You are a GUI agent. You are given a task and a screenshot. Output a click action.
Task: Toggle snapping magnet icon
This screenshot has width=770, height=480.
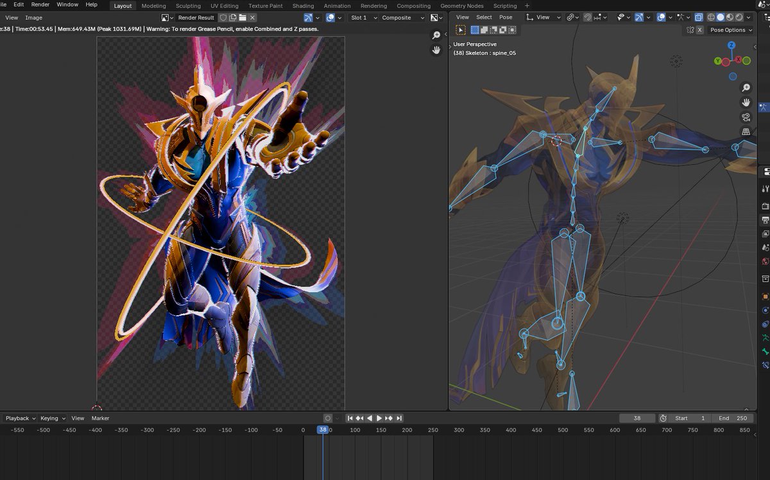pyautogui.click(x=588, y=17)
